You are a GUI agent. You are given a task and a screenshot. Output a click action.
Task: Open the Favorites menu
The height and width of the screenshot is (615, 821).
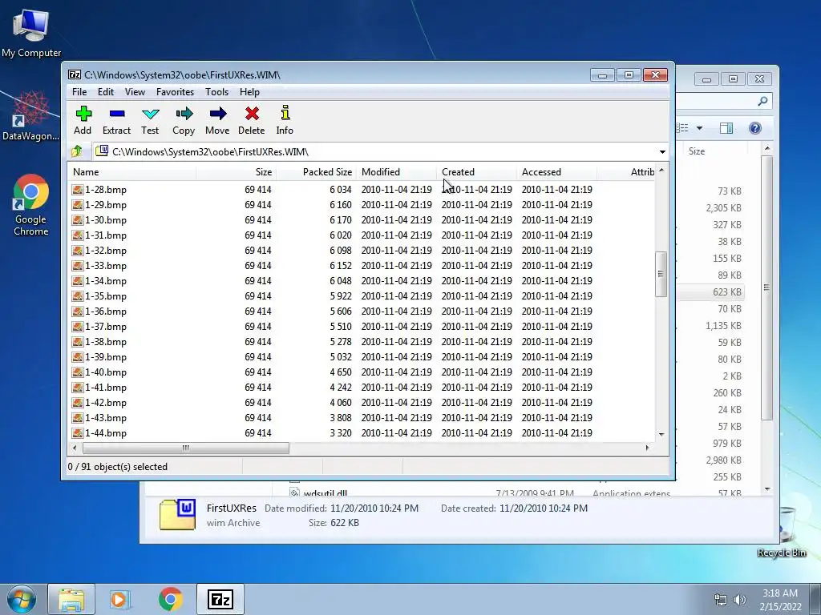pyautogui.click(x=175, y=92)
